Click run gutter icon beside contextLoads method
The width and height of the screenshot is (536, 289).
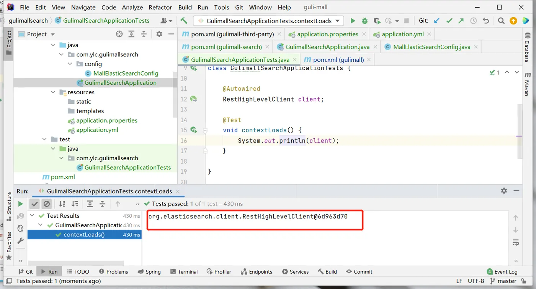point(194,130)
